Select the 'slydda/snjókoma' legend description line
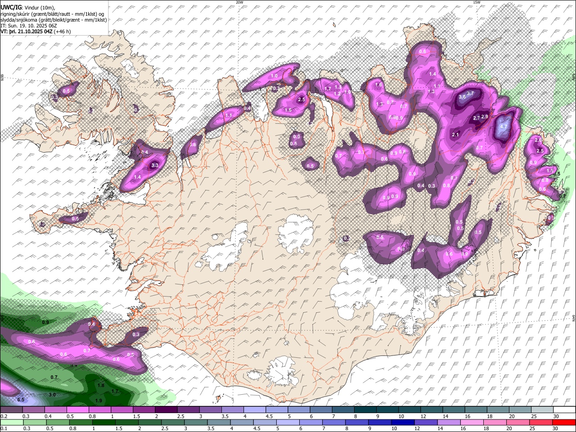Viewport: 576px width, 432px height. pyautogui.click(x=54, y=20)
